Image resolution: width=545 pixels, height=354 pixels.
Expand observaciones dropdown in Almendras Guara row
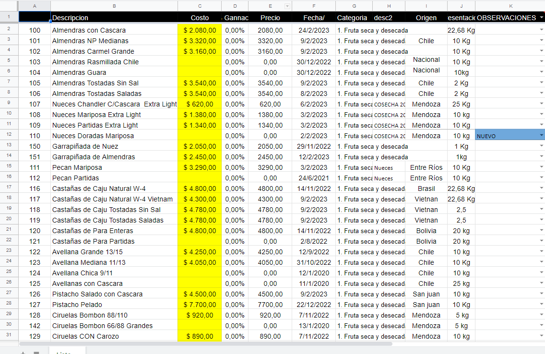pos(541,72)
